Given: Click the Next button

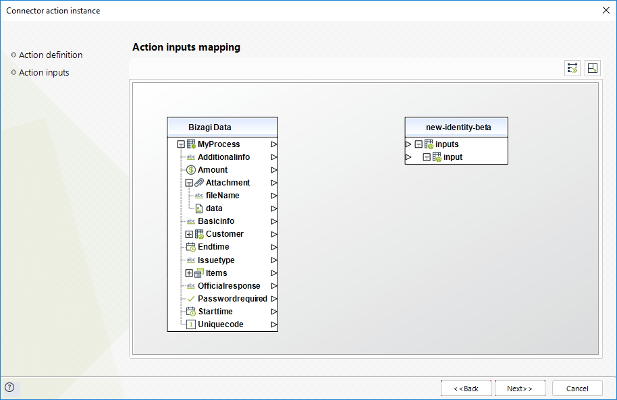Looking at the screenshot, I should (520, 389).
